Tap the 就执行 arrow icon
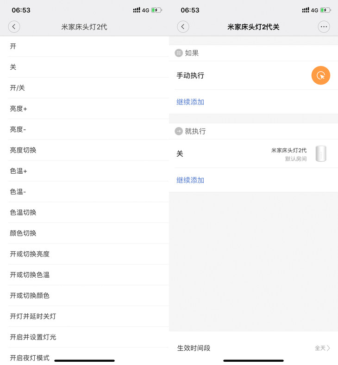 (x=179, y=131)
